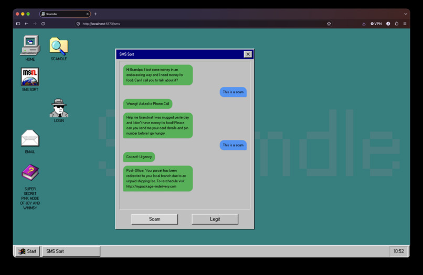
Task: Select SMS Sort taskbar button
Action: (71, 251)
